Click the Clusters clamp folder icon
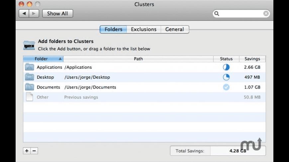The image size is (289, 162). (x=29, y=45)
